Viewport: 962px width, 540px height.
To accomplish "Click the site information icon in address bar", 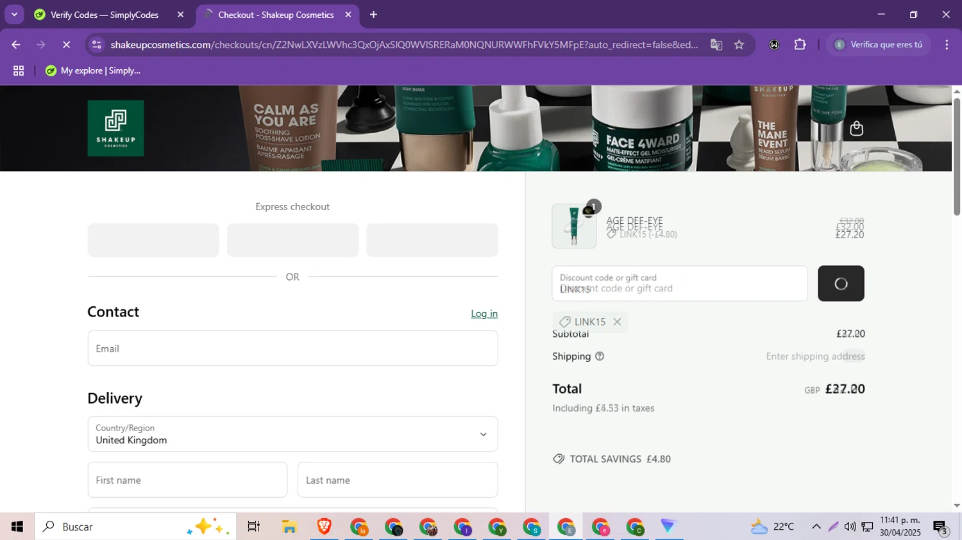I will (x=97, y=45).
